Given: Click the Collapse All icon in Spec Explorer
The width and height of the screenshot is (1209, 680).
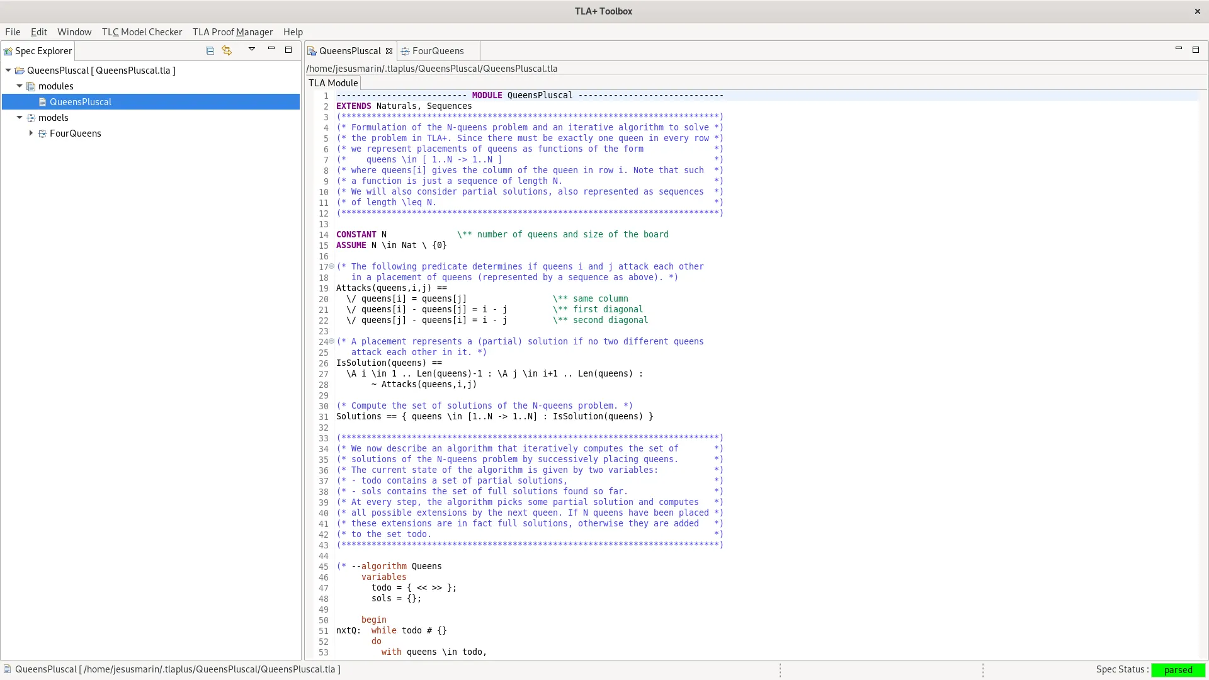Looking at the screenshot, I should [x=210, y=50].
